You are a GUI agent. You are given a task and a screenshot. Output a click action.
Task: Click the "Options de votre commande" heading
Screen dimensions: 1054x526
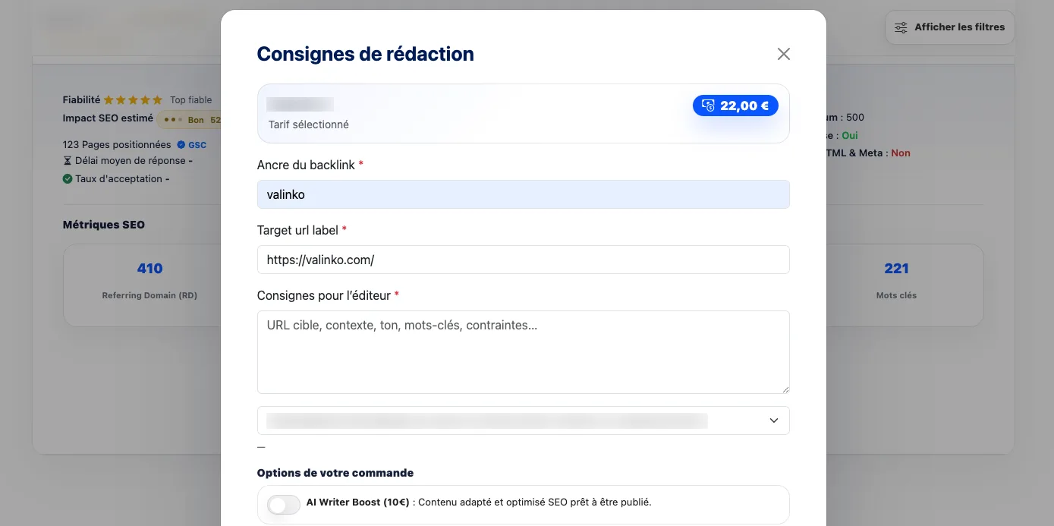(x=335, y=473)
